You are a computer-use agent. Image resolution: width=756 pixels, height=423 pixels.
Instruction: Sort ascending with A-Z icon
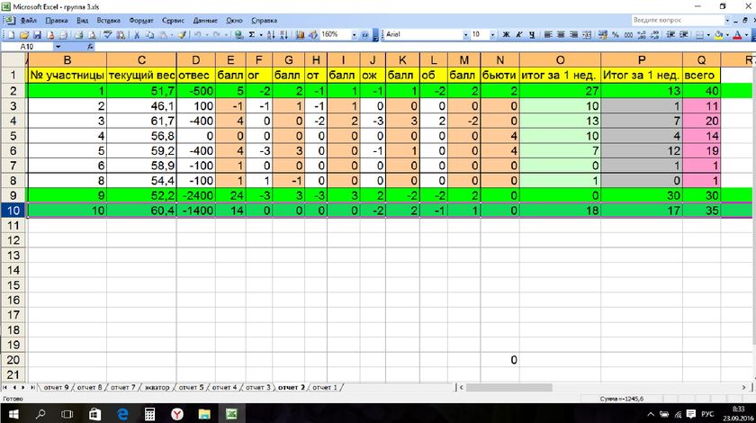[x=271, y=35]
